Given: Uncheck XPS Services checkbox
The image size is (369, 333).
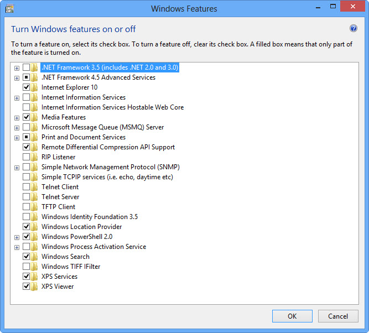Looking at the screenshot, I should [26, 276].
